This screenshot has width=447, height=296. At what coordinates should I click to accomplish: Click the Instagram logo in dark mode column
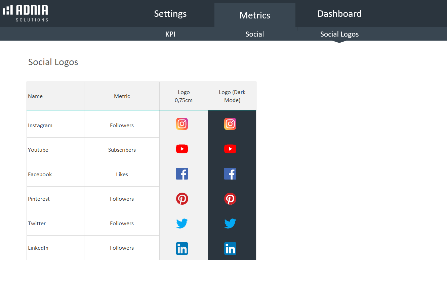(230, 124)
